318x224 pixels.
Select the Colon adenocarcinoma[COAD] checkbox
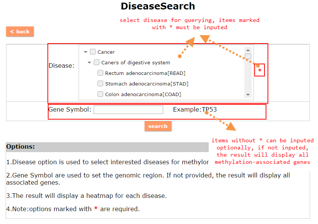101,94
